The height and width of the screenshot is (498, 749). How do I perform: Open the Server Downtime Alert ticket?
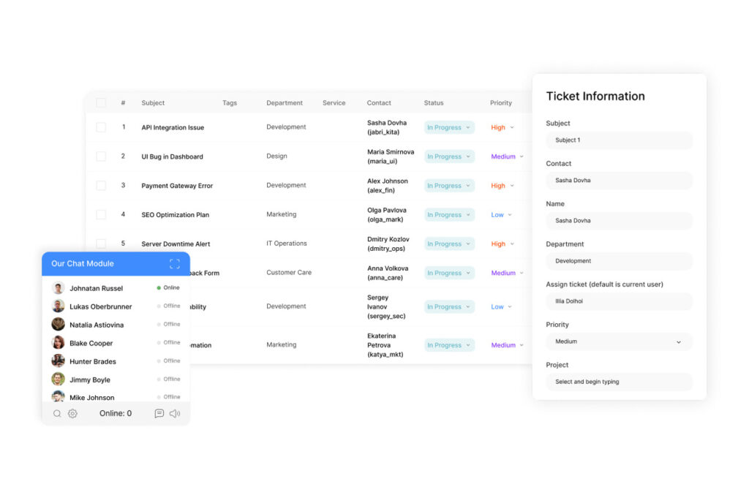(x=176, y=244)
